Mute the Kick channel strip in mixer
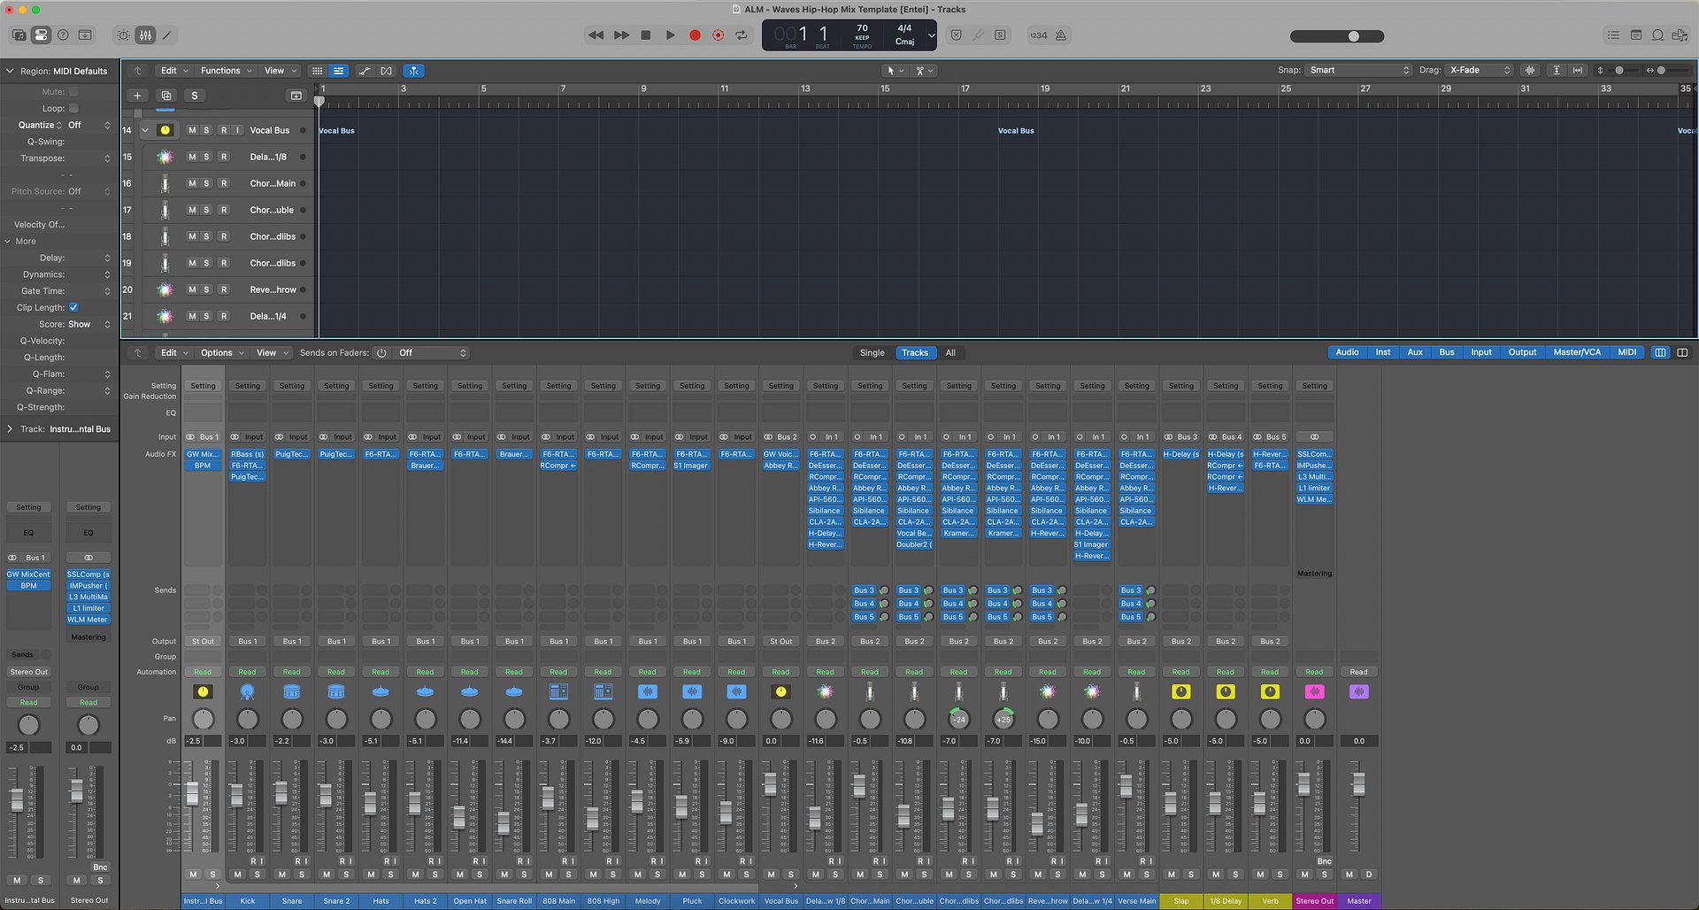 point(237,875)
